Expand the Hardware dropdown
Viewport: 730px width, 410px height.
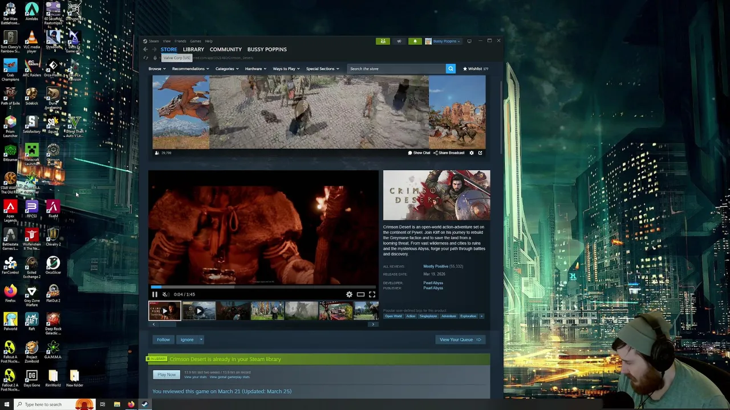tap(255, 69)
